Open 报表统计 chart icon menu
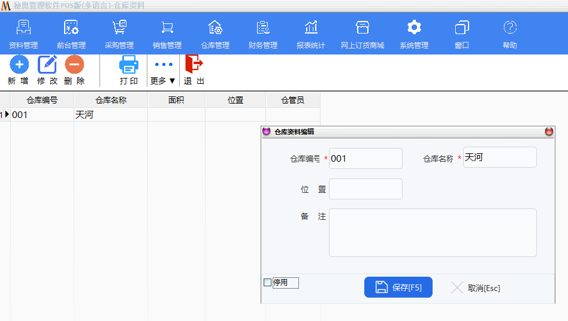This screenshot has height=321, width=568. click(x=311, y=28)
